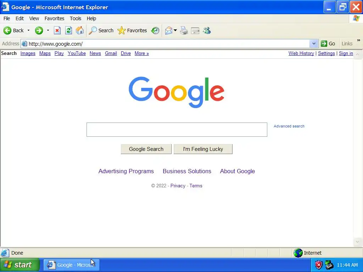Click the Sign in link
The height and width of the screenshot is (272, 363).
[346, 53]
